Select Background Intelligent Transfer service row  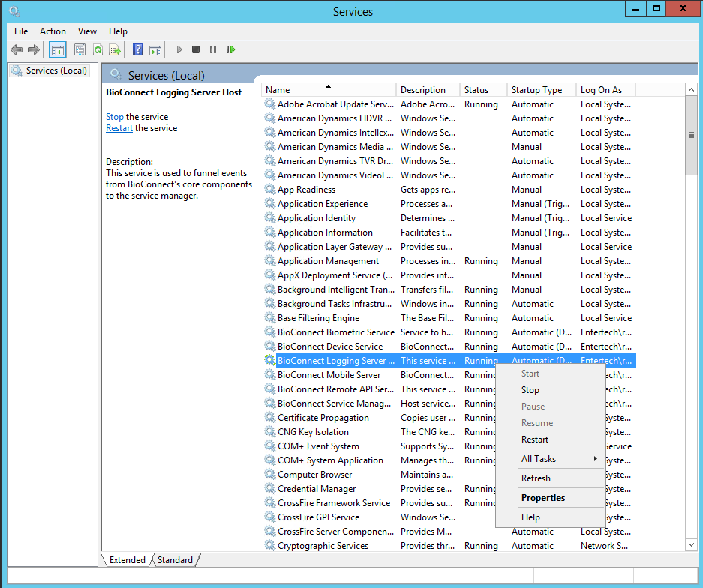(x=449, y=289)
